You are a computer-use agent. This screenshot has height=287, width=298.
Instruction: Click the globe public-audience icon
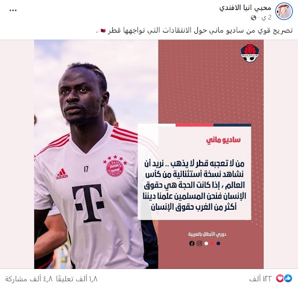pyautogui.click(x=253, y=18)
